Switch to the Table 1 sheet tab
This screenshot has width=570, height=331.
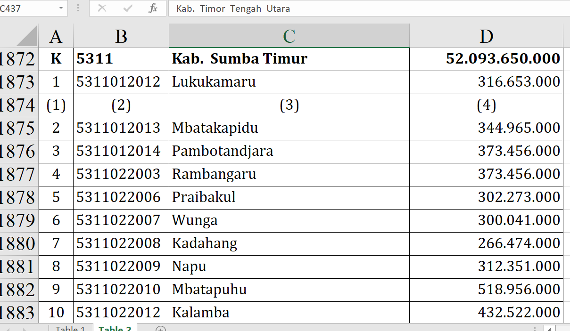click(x=70, y=328)
